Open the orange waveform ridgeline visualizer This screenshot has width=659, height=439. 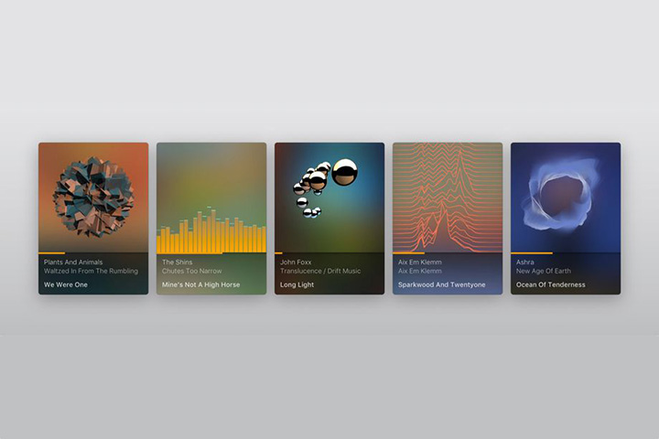click(x=448, y=198)
